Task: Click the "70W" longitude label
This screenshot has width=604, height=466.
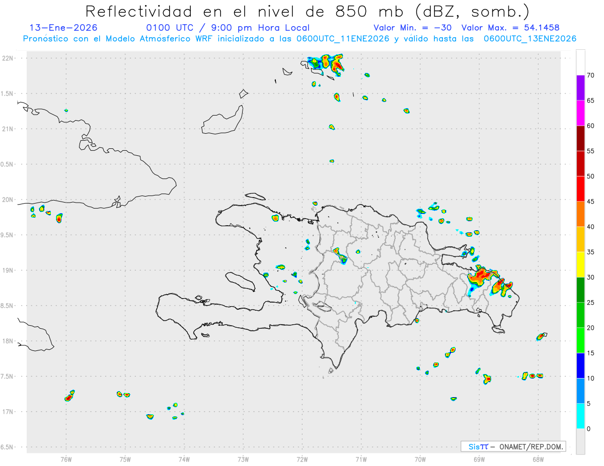Action: pos(420,459)
